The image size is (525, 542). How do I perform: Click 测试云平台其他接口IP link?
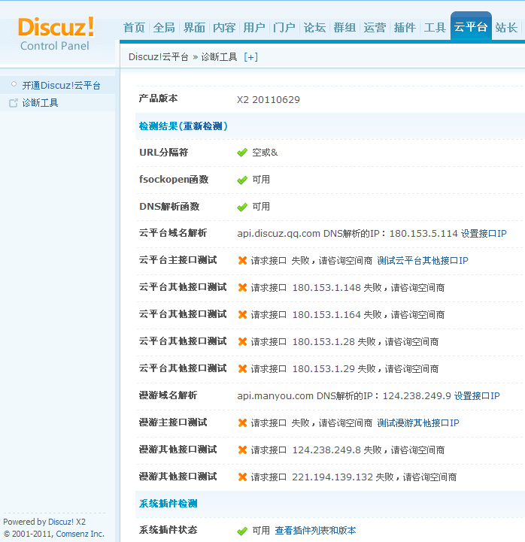(x=422, y=261)
